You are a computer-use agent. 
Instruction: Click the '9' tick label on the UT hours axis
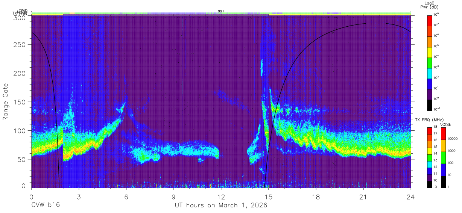(173, 196)
